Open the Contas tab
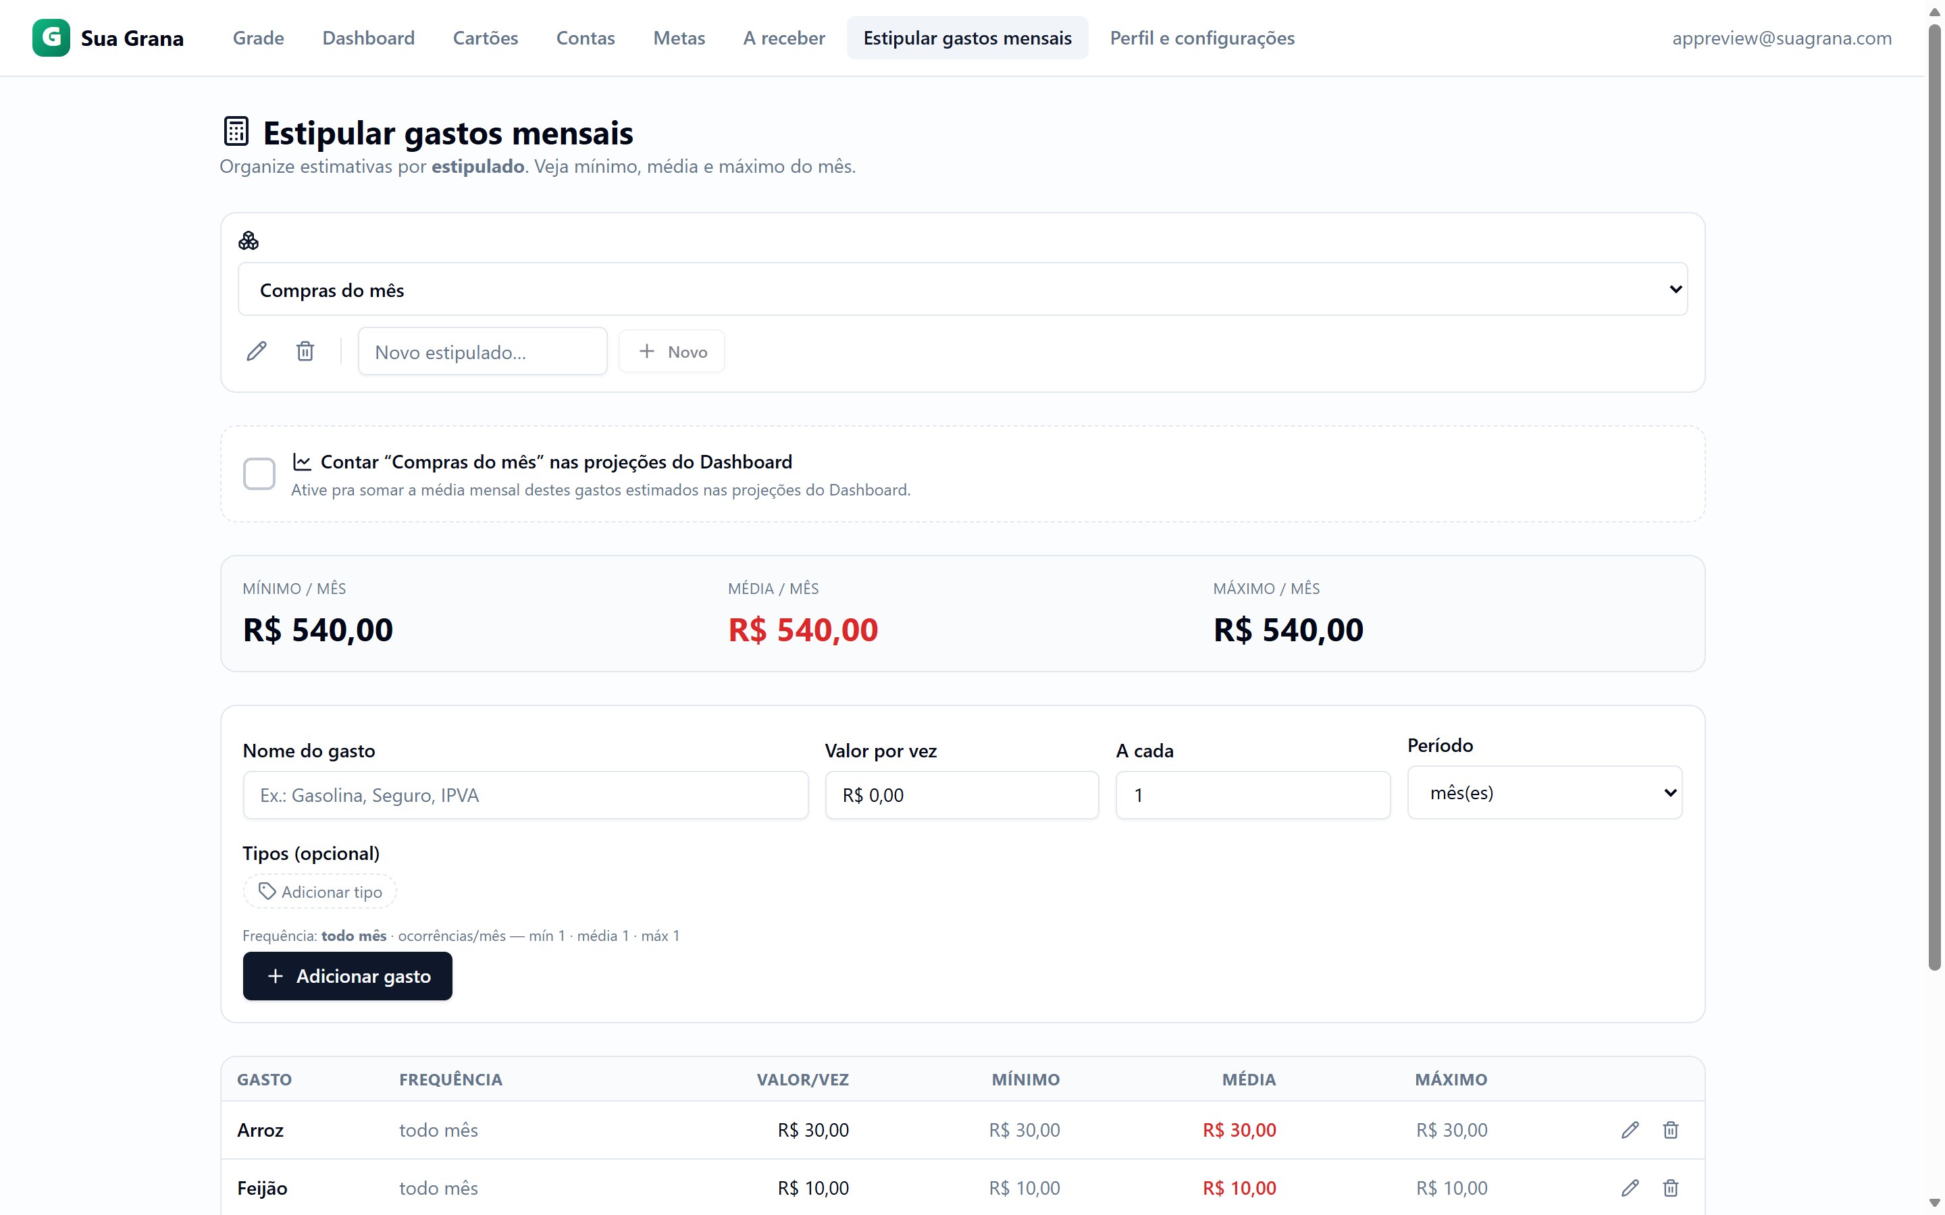The height and width of the screenshot is (1215, 1945). (x=585, y=38)
